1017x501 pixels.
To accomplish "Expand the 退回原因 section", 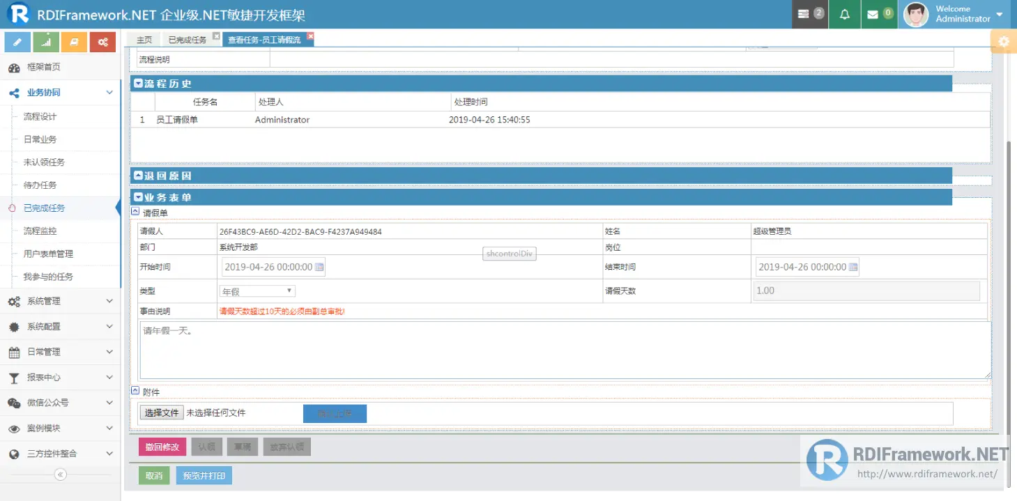I will tap(138, 176).
